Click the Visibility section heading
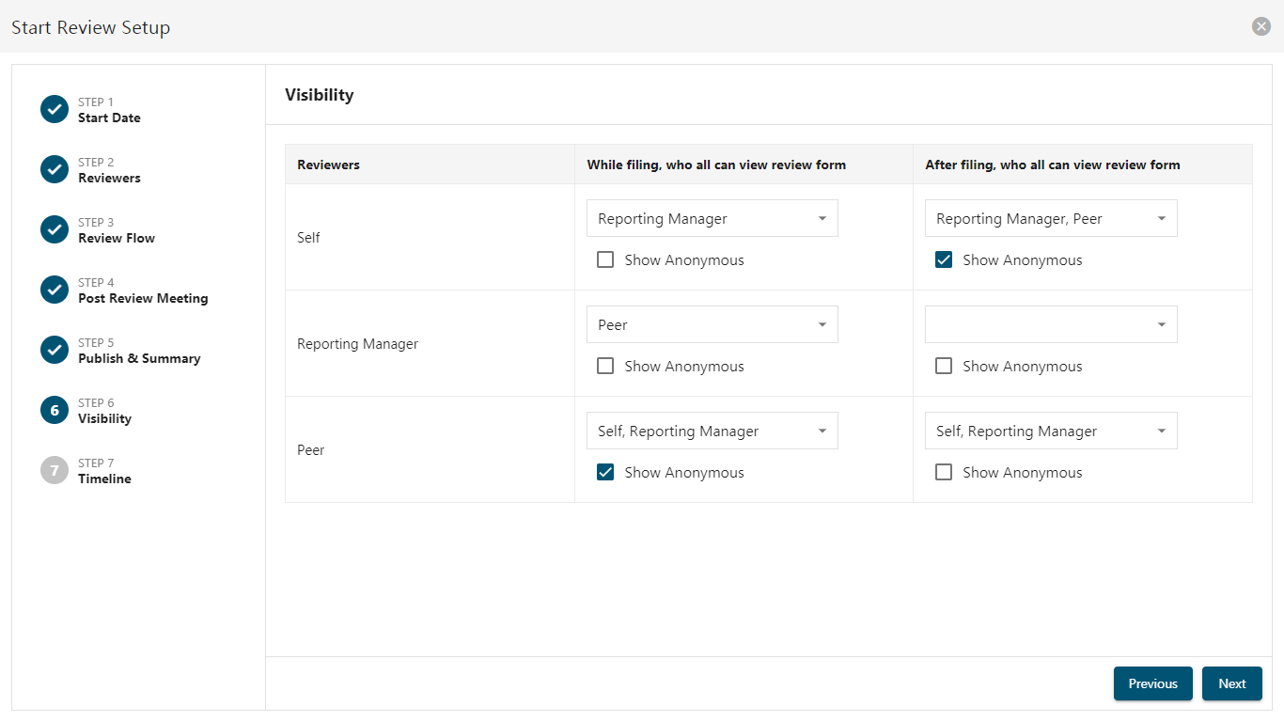This screenshot has width=1284, height=722. (x=320, y=95)
